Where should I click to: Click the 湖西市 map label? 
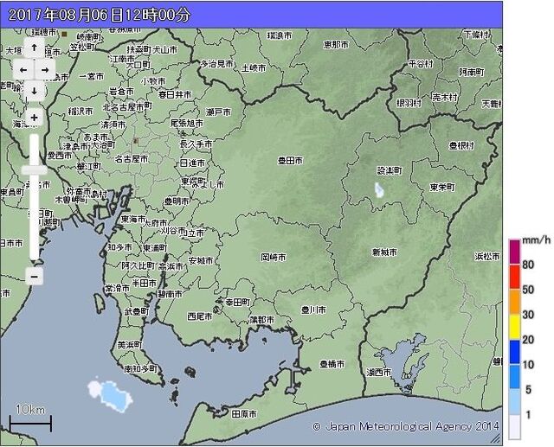(379, 372)
